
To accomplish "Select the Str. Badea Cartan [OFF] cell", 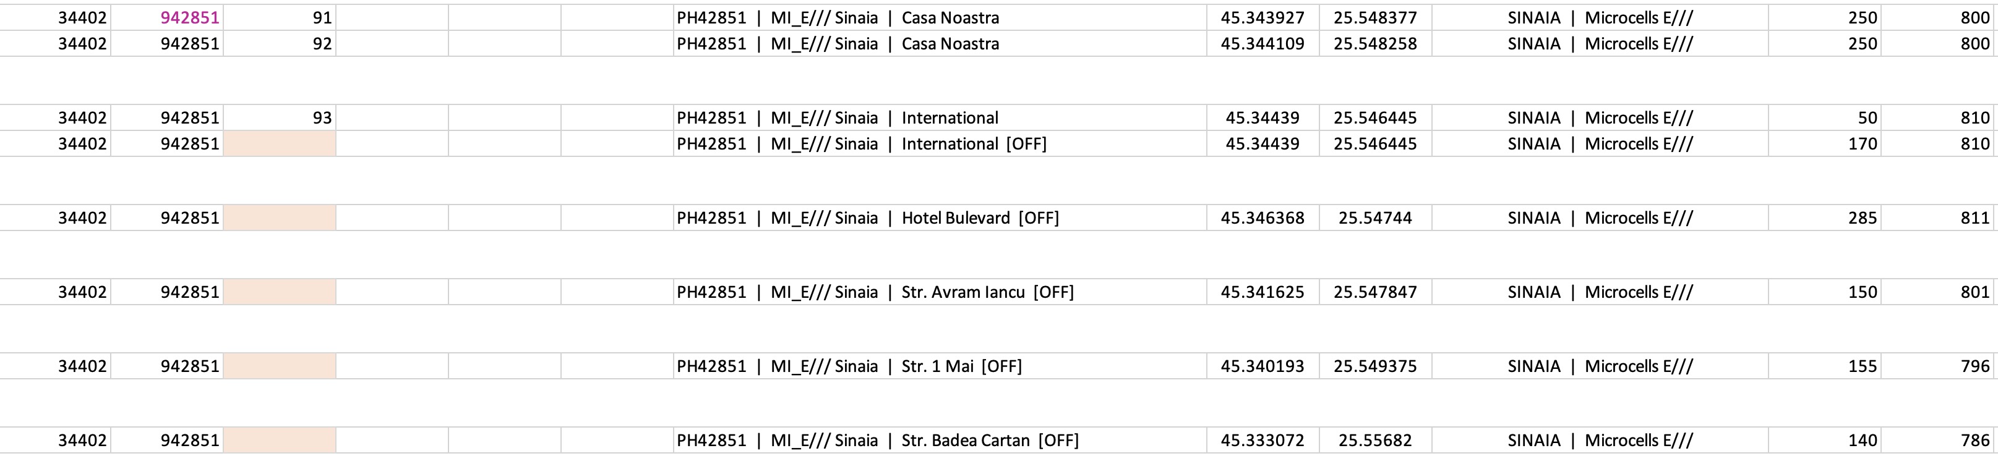I will pyautogui.click(x=940, y=440).
